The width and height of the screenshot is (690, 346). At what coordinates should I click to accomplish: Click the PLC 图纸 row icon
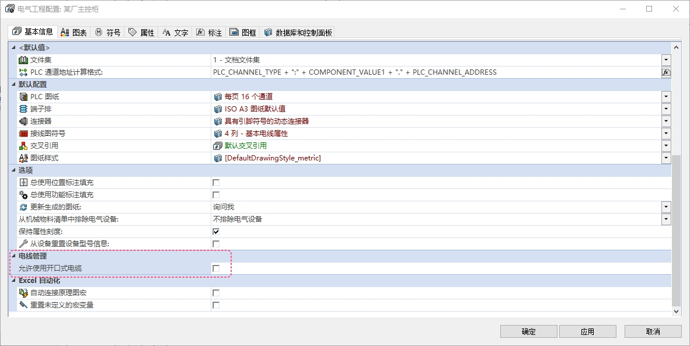click(23, 97)
